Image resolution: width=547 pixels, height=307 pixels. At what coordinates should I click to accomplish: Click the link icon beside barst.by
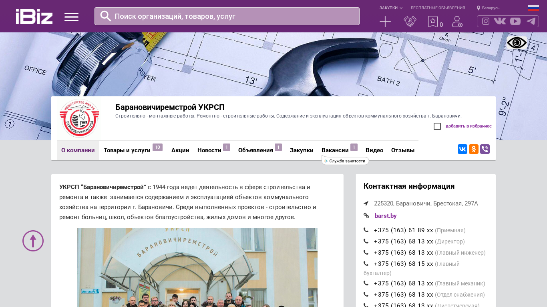point(366,216)
